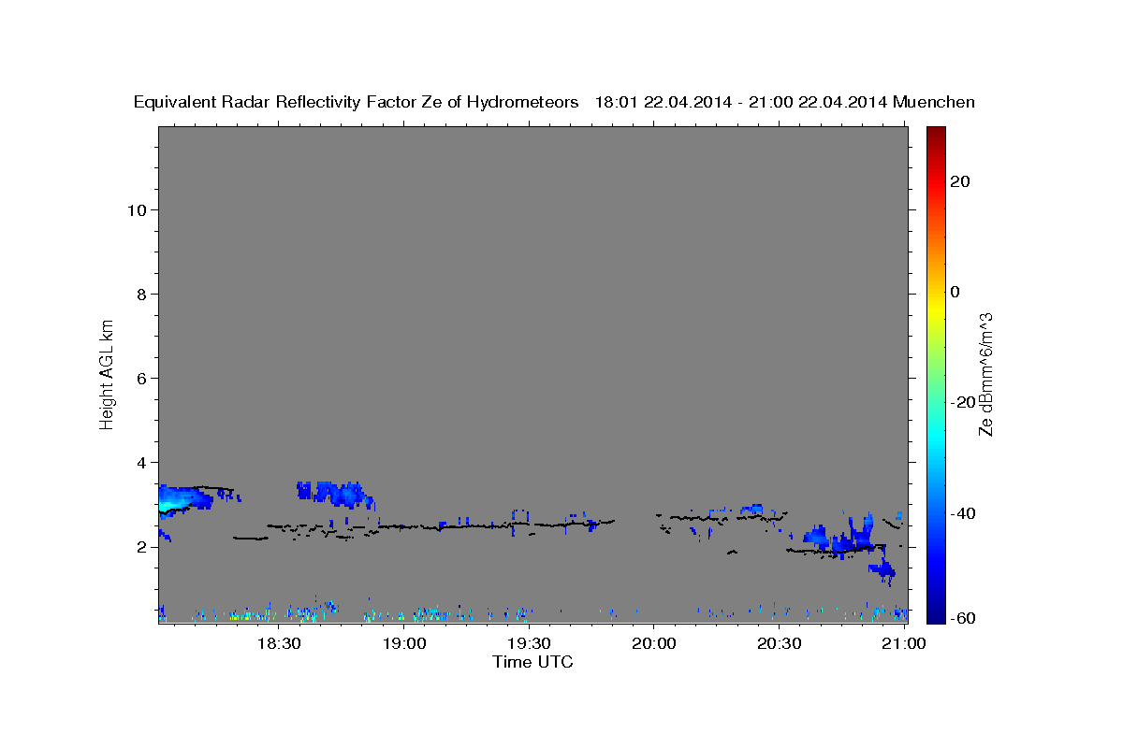This screenshot has width=1123, height=748.
Task: Click the plot title 'Equivalent Radar Reflectivity Factor Ze of Hydrometeors'
Action: (357, 103)
